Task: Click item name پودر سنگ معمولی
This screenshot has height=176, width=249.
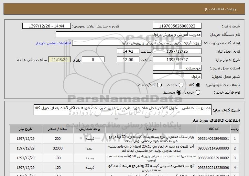Action: 151,139
